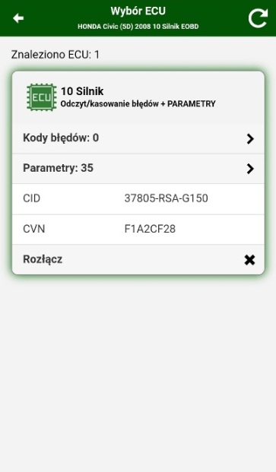This screenshot has width=276, height=472.
Task: Click the Wybór ECU header title
Action: (x=138, y=11)
